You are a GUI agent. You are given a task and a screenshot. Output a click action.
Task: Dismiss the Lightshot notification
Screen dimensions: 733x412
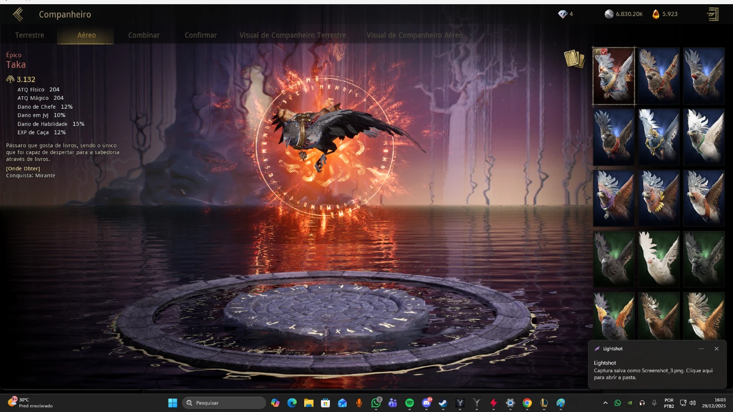(716, 349)
